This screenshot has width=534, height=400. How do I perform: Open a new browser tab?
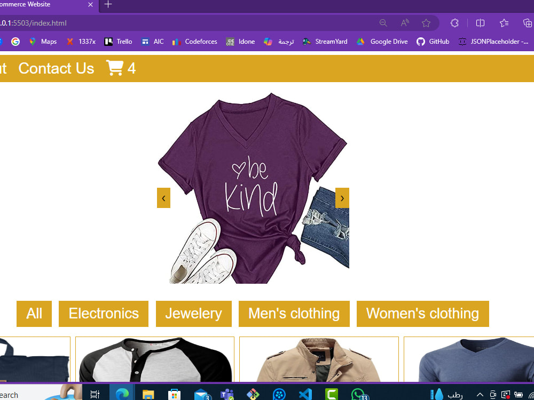[108, 5]
